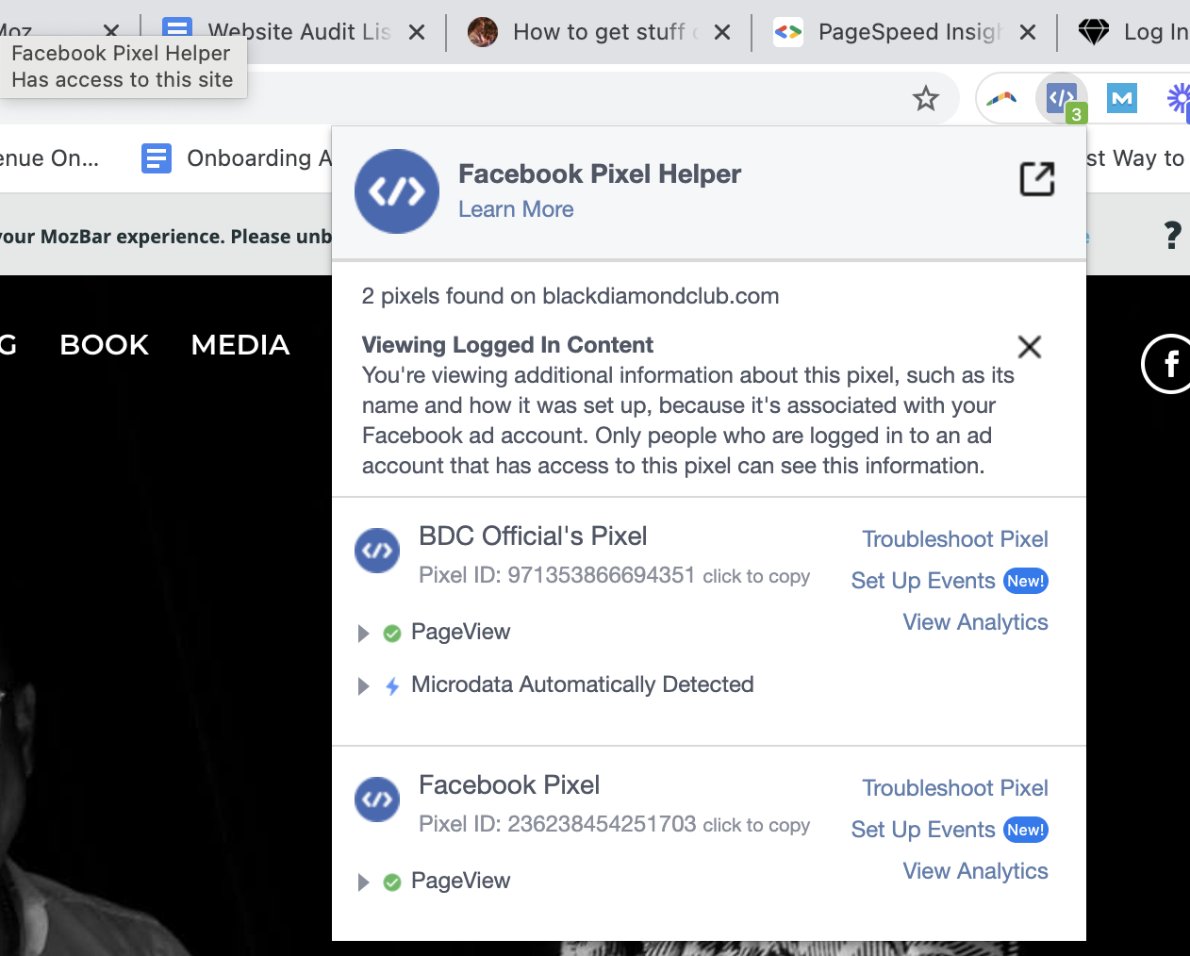Close the PageSpeed Insights tab

pos(1028,32)
